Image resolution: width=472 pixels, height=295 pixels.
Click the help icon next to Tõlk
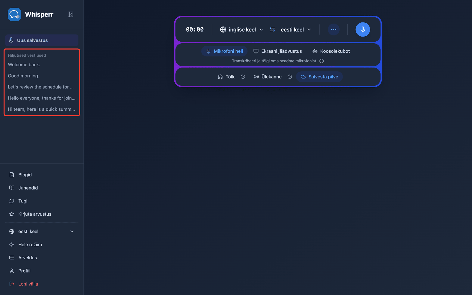243,77
